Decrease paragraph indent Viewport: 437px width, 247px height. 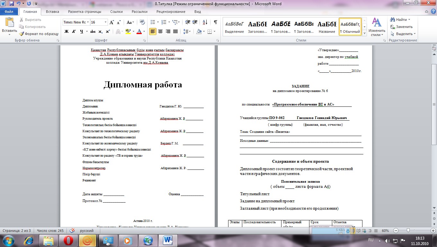coord(188,22)
